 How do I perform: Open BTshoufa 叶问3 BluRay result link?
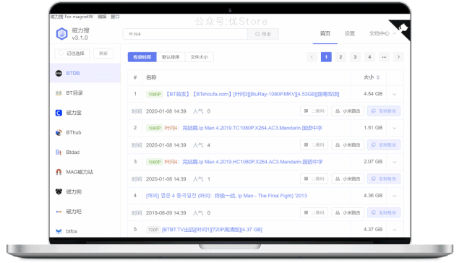(252, 94)
